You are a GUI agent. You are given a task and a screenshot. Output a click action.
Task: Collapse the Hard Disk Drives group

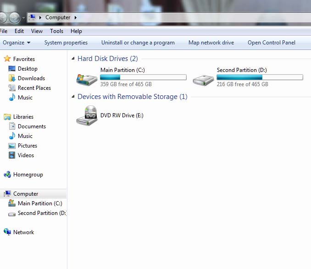coord(73,59)
